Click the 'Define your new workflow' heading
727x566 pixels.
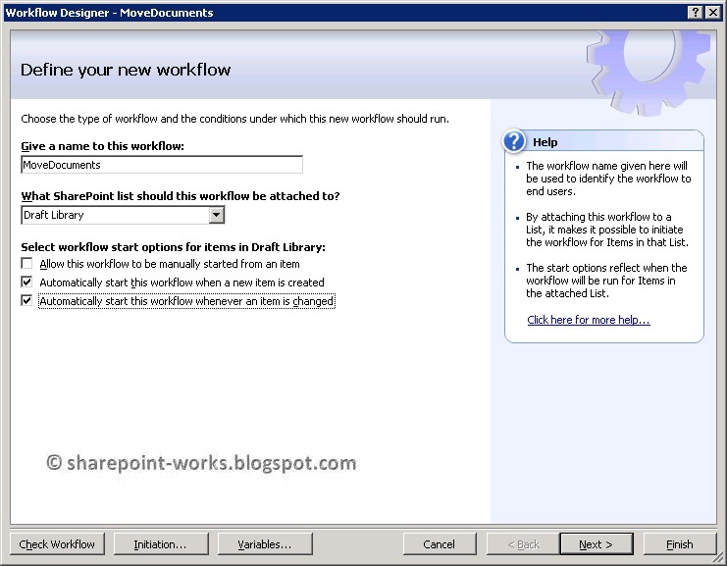pyautogui.click(x=126, y=70)
